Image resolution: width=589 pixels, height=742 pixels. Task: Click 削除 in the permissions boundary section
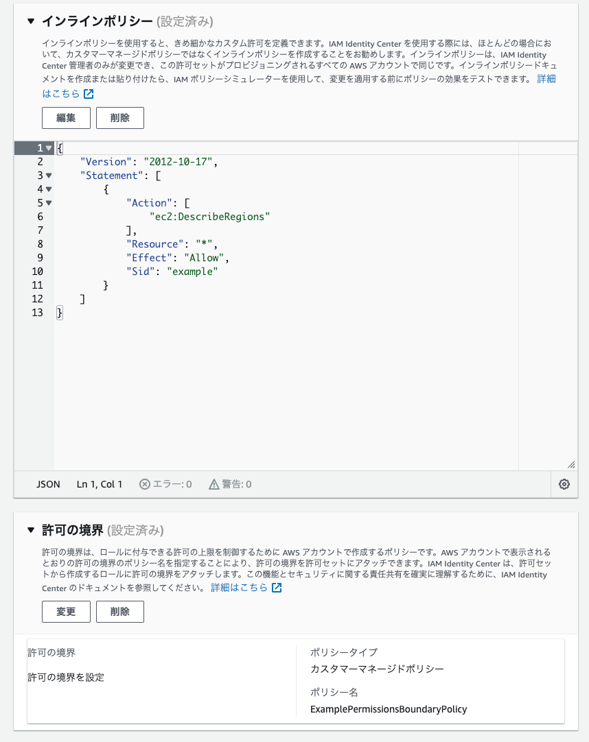pos(119,611)
